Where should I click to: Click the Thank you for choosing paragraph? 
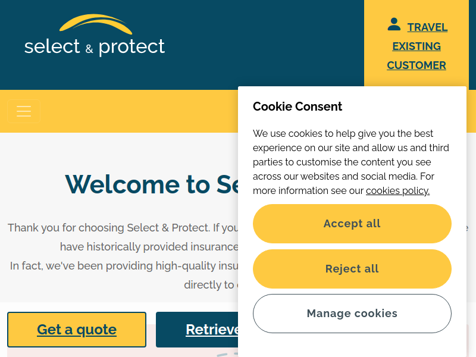123,256
